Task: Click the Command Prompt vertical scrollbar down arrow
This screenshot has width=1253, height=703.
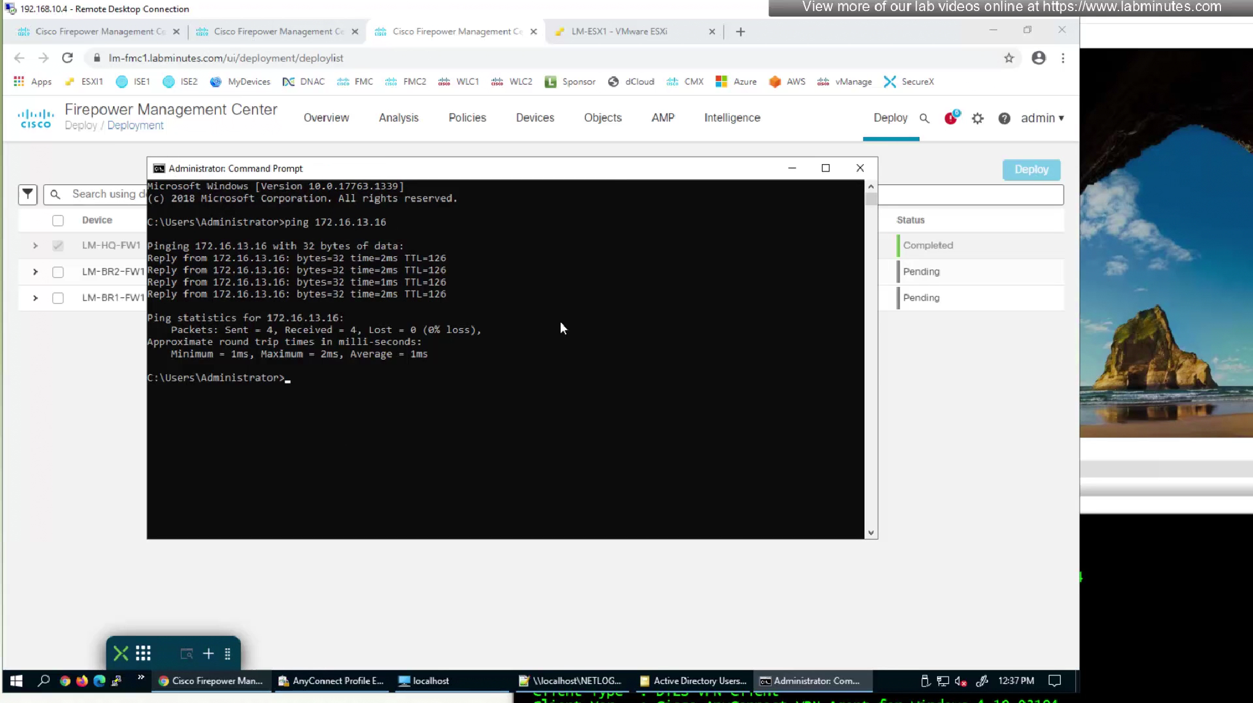Action: coord(871,533)
